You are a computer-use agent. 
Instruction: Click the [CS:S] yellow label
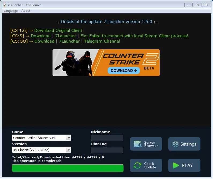[17, 36]
